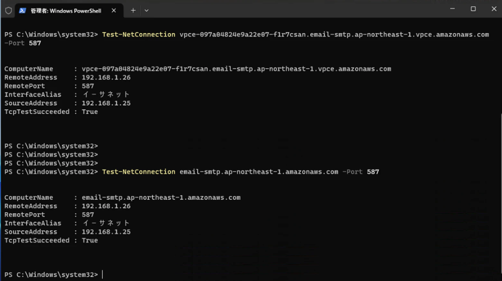Click the first SourceAddress 192.168.1.25 value
The height and width of the screenshot is (281, 502).
106,103
